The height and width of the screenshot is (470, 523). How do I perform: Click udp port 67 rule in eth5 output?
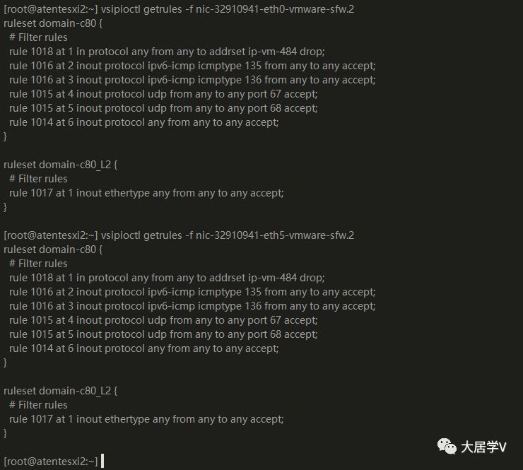(x=163, y=320)
